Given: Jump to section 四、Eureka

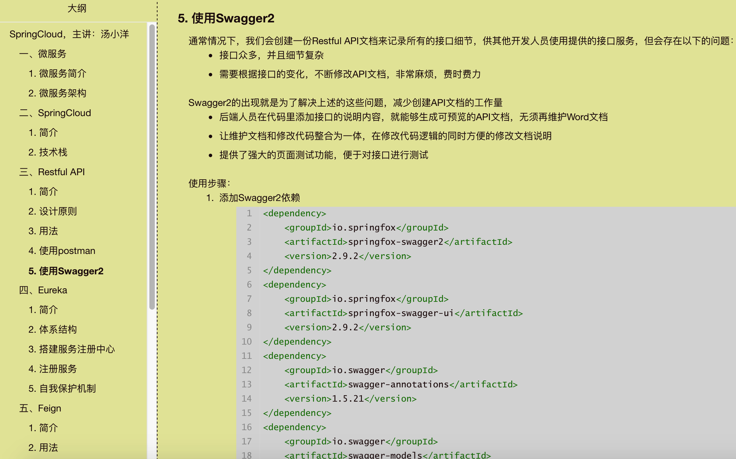Looking at the screenshot, I should (x=43, y=290).
